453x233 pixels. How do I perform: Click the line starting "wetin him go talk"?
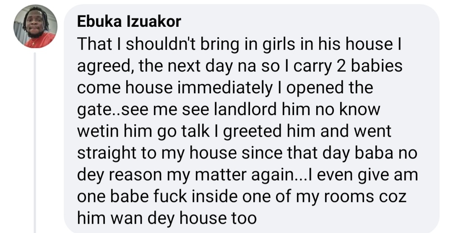point(234,132)
